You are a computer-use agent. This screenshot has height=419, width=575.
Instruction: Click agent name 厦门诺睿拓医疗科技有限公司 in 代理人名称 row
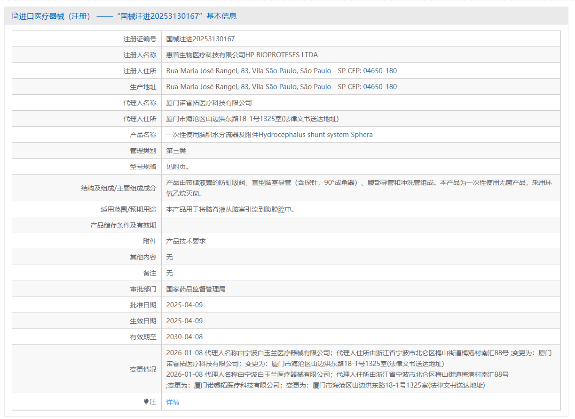(209, 103)
